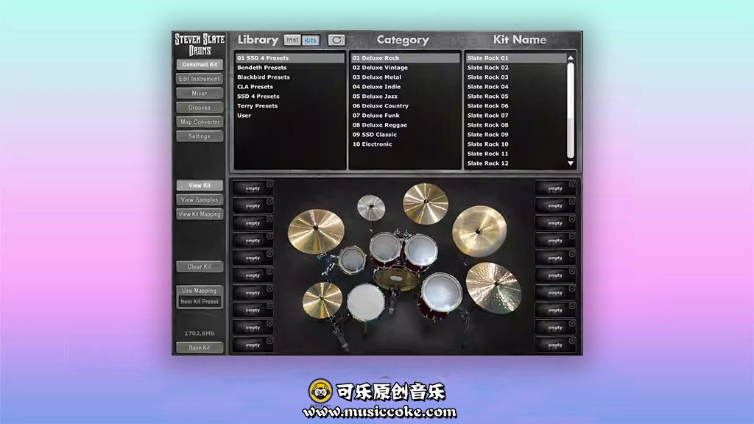
Task: Toggle the Kits library mode button
Action: 310,40
